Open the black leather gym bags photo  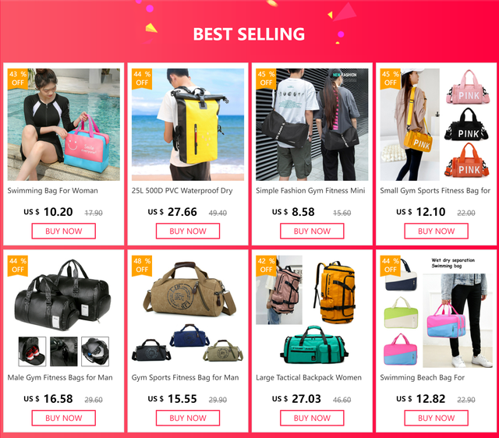[64, 312]
